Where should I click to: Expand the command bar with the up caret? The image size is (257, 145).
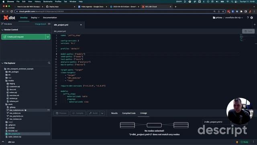click(3, 142)
